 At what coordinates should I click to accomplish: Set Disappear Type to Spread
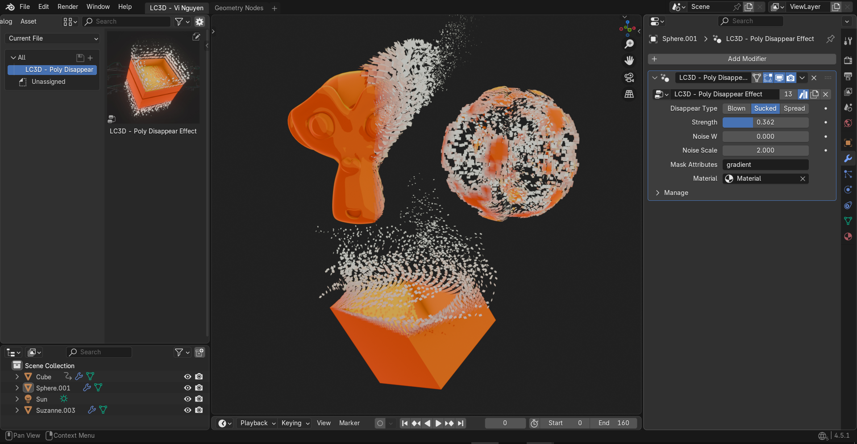tap(794, 108)
